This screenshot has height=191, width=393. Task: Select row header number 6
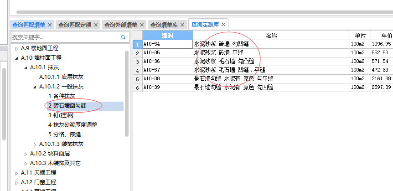[x=138, y=88]
